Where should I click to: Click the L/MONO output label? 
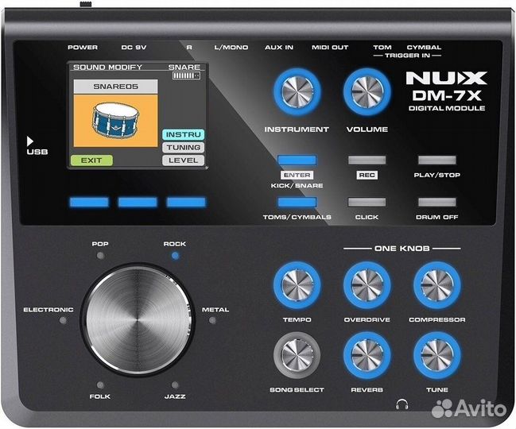[231, 48]
